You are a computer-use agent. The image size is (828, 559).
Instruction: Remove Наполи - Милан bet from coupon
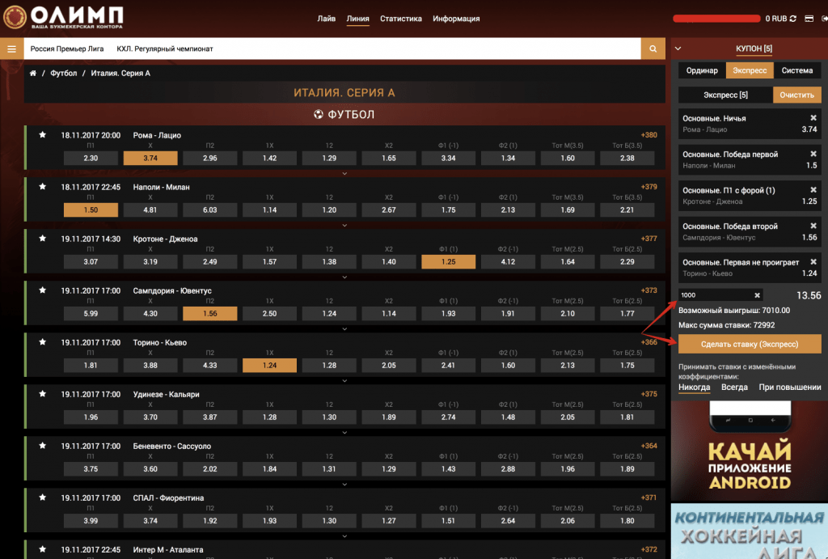(813, 154)
